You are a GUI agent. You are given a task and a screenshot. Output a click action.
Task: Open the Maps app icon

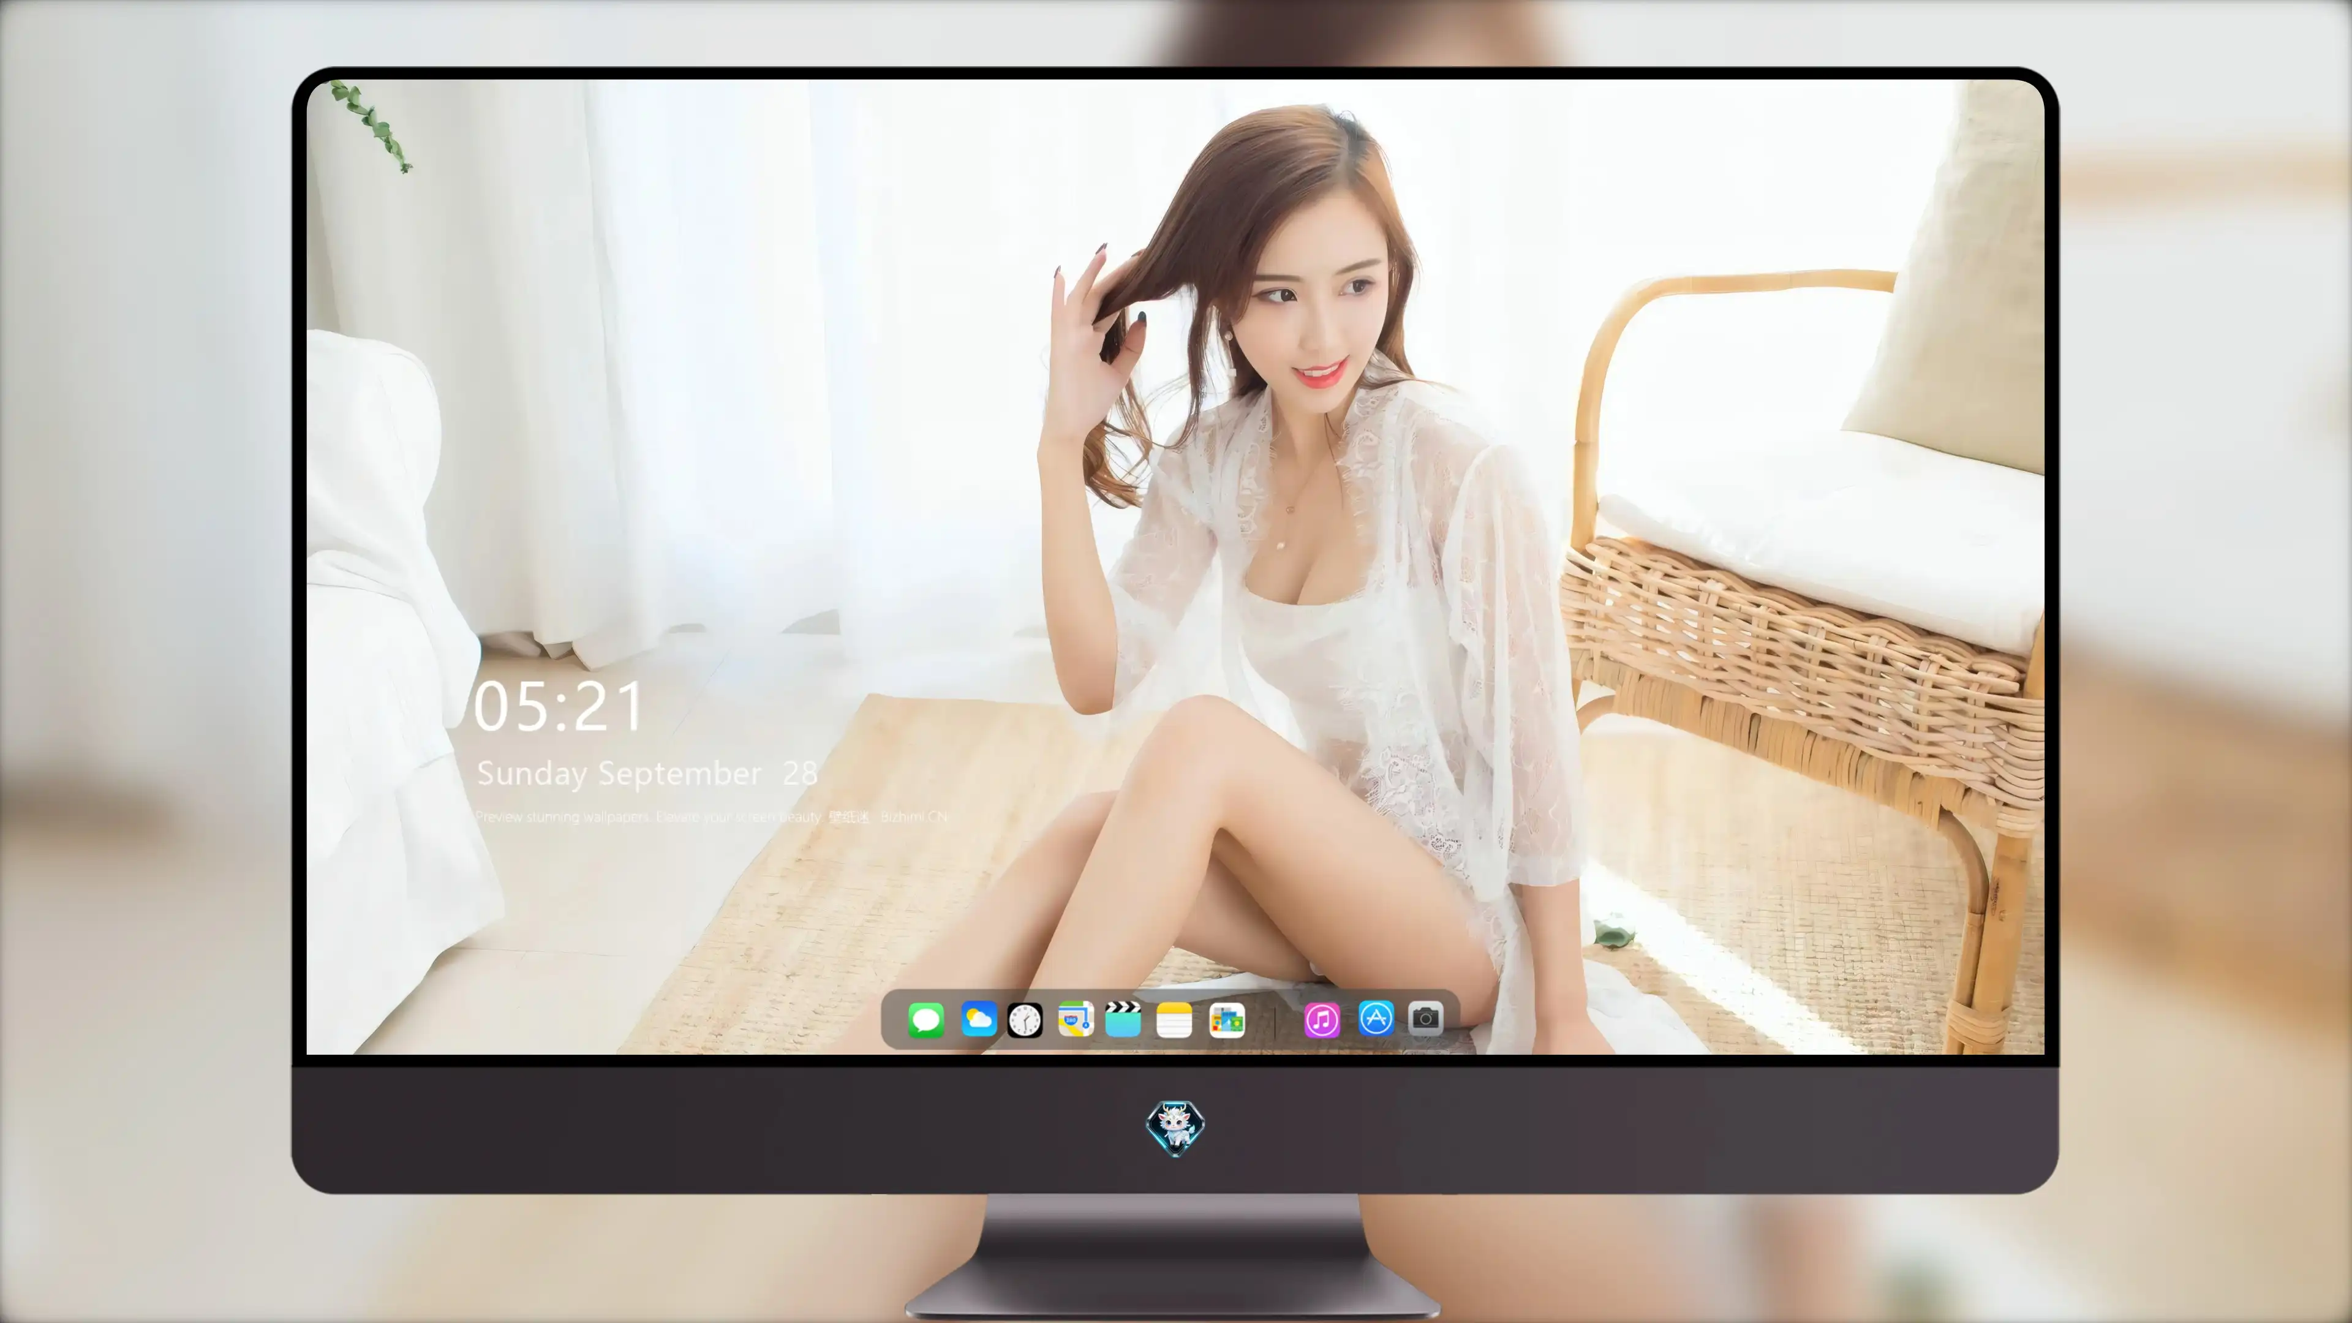[x=1076, y=1019]
